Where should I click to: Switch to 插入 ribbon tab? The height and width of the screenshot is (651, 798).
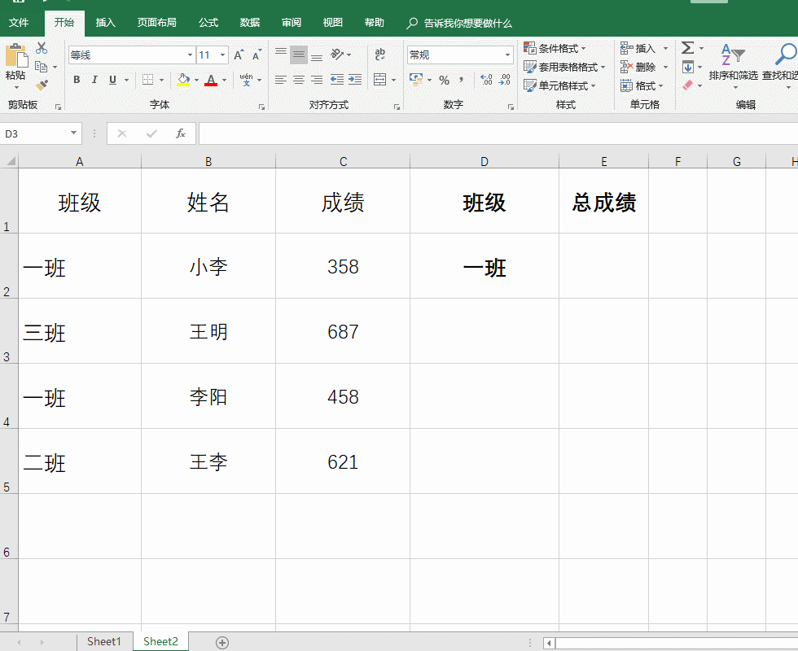pos(105,23)
